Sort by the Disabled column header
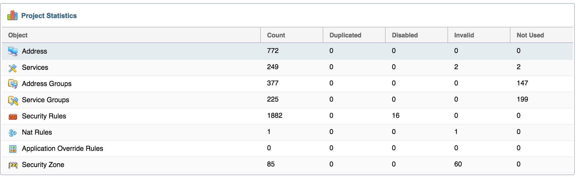 pos(405,35)
